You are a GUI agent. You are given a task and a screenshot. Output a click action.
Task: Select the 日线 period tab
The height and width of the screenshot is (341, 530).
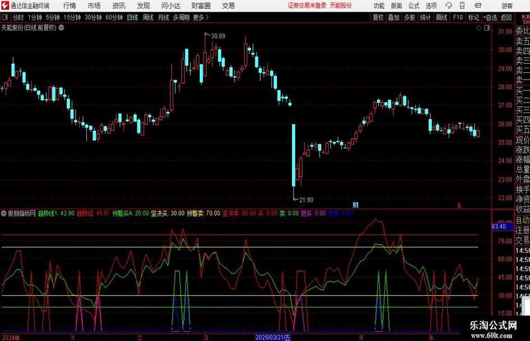pos(132,17)
